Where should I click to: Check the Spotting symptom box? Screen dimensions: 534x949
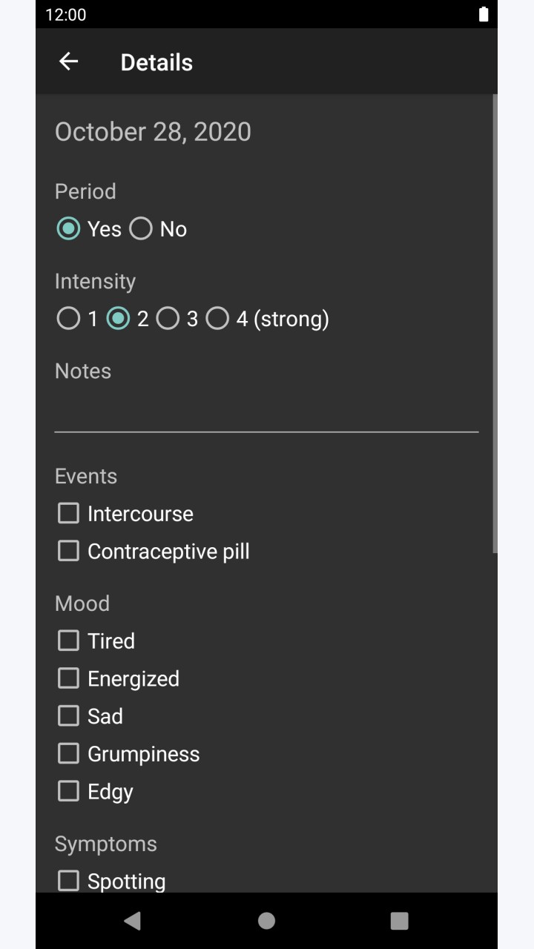point(111,881)
